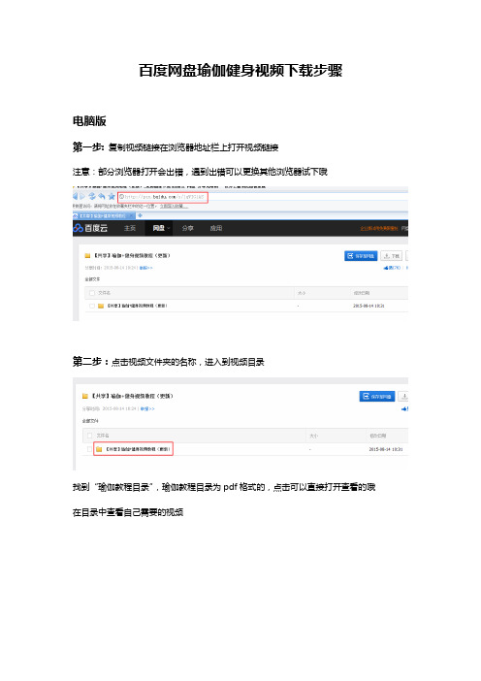Click folder icon beside share title in step-two
This screenshot has width=481, height=681.
tap(85, 396)
